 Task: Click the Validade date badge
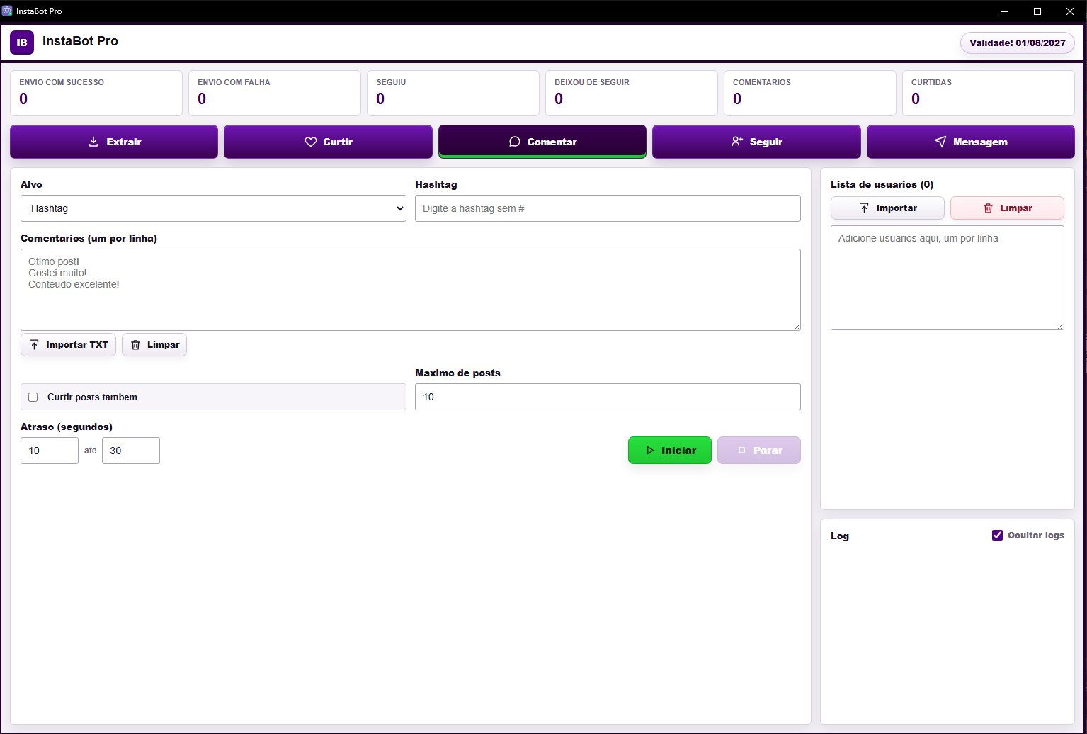pos(1018,43)
